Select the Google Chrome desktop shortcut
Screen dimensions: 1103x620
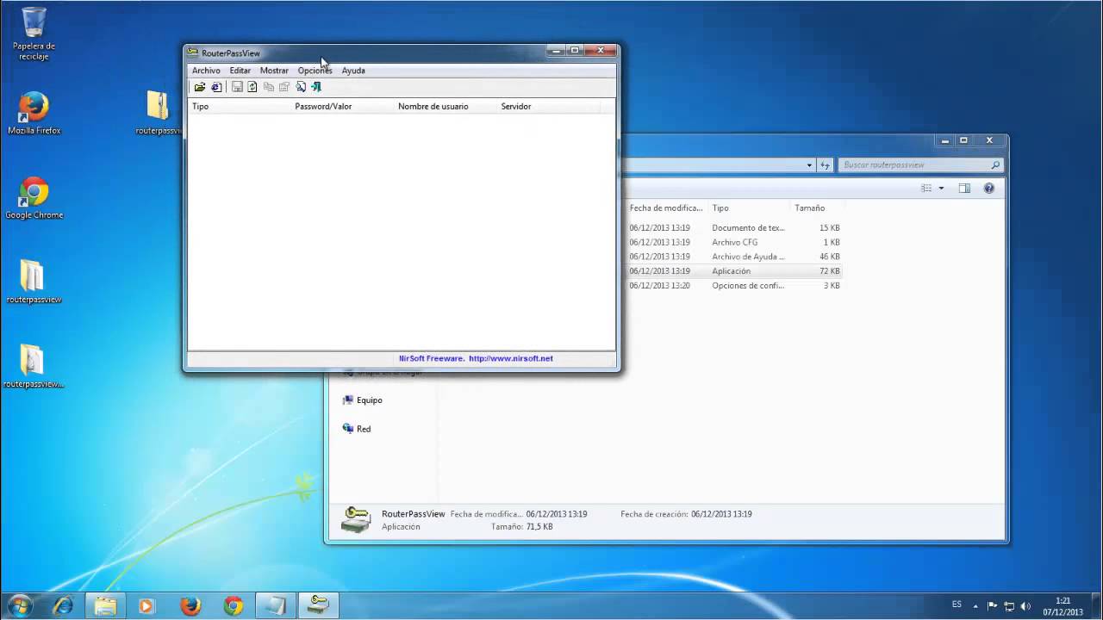tap(34, 198)
